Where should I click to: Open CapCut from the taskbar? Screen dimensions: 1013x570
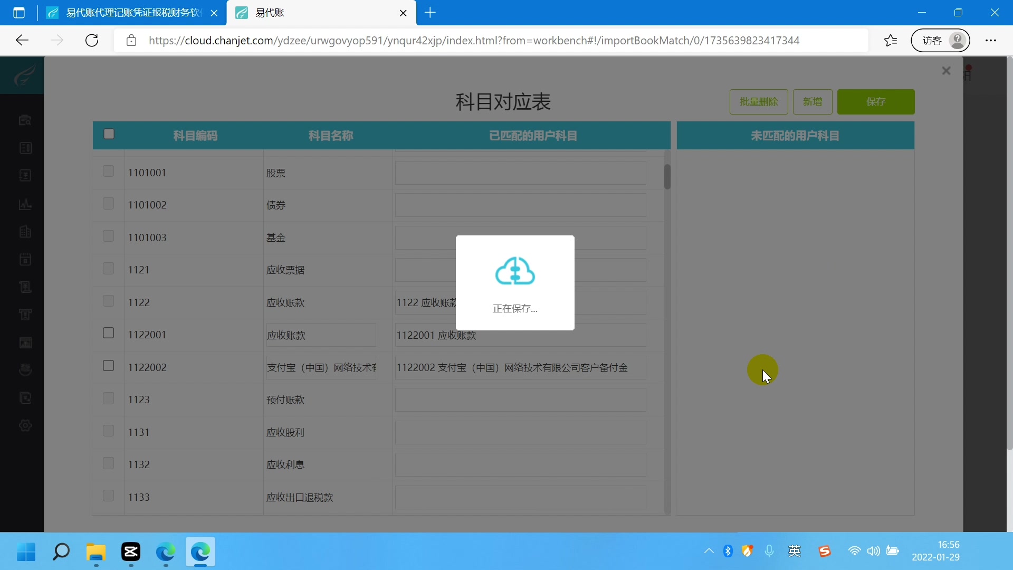131,552
